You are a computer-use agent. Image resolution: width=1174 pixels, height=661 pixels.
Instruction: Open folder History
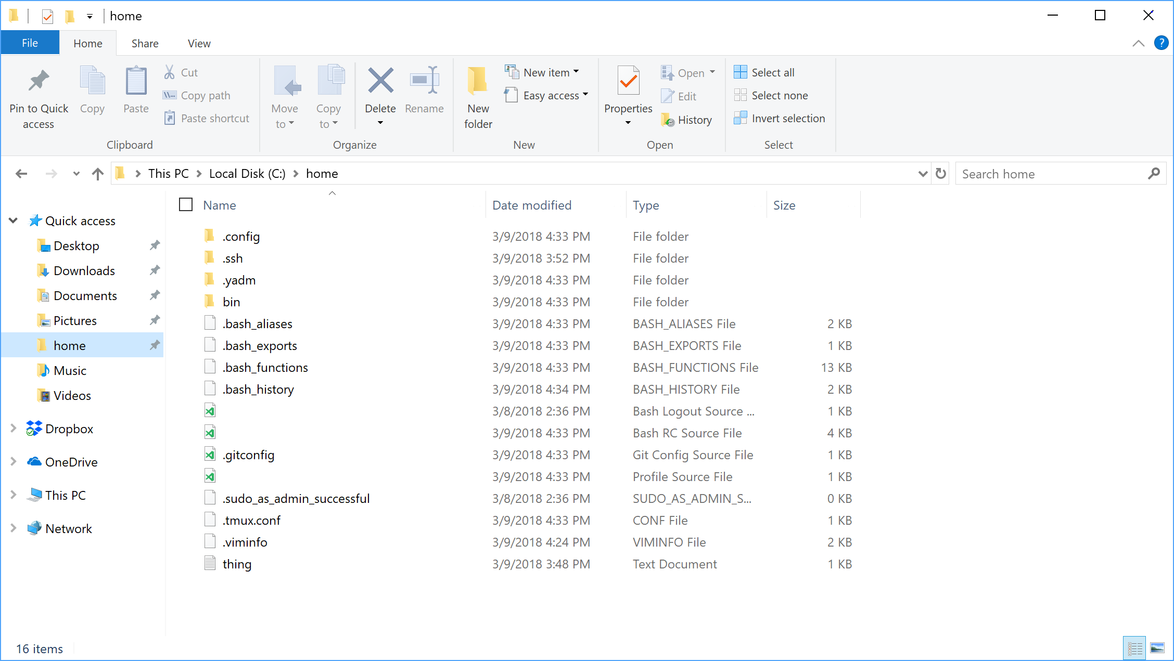[687, 120]
